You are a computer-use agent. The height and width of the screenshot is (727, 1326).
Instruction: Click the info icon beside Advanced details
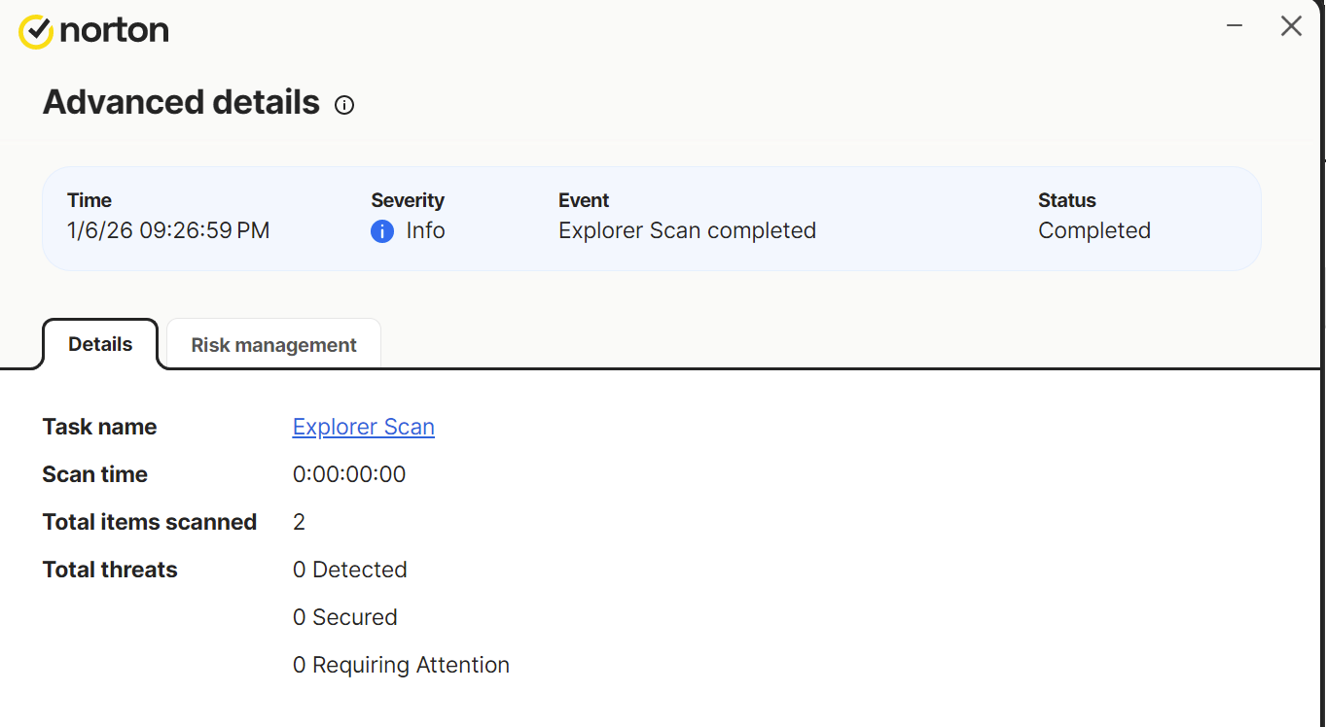344,105
